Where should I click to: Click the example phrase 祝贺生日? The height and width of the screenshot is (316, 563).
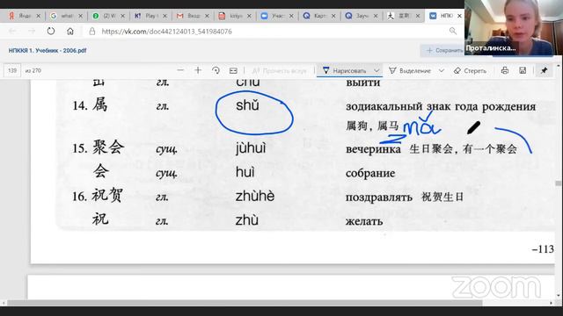442,197
